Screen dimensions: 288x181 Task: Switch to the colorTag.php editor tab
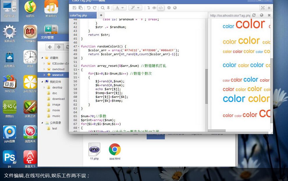[x=79, y=15]
